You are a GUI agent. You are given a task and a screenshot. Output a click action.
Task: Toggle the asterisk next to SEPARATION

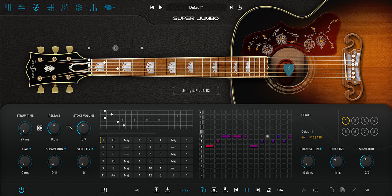coord(65,149)
